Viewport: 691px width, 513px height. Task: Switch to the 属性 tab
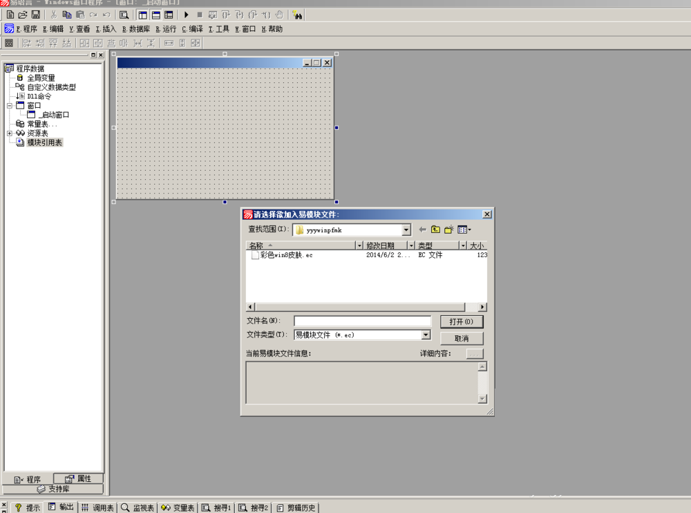78,478
